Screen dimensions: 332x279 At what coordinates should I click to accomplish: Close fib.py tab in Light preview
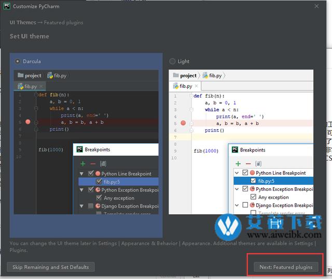tap(196, 86)
